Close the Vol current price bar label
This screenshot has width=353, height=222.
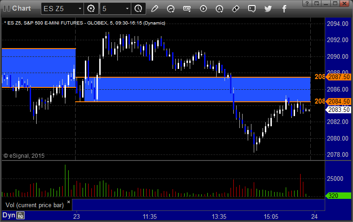(69, 202)
